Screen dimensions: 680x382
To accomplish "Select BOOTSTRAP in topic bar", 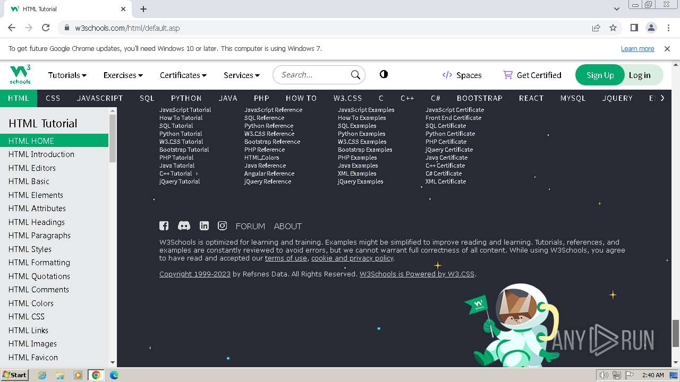I will coord(480,98).
